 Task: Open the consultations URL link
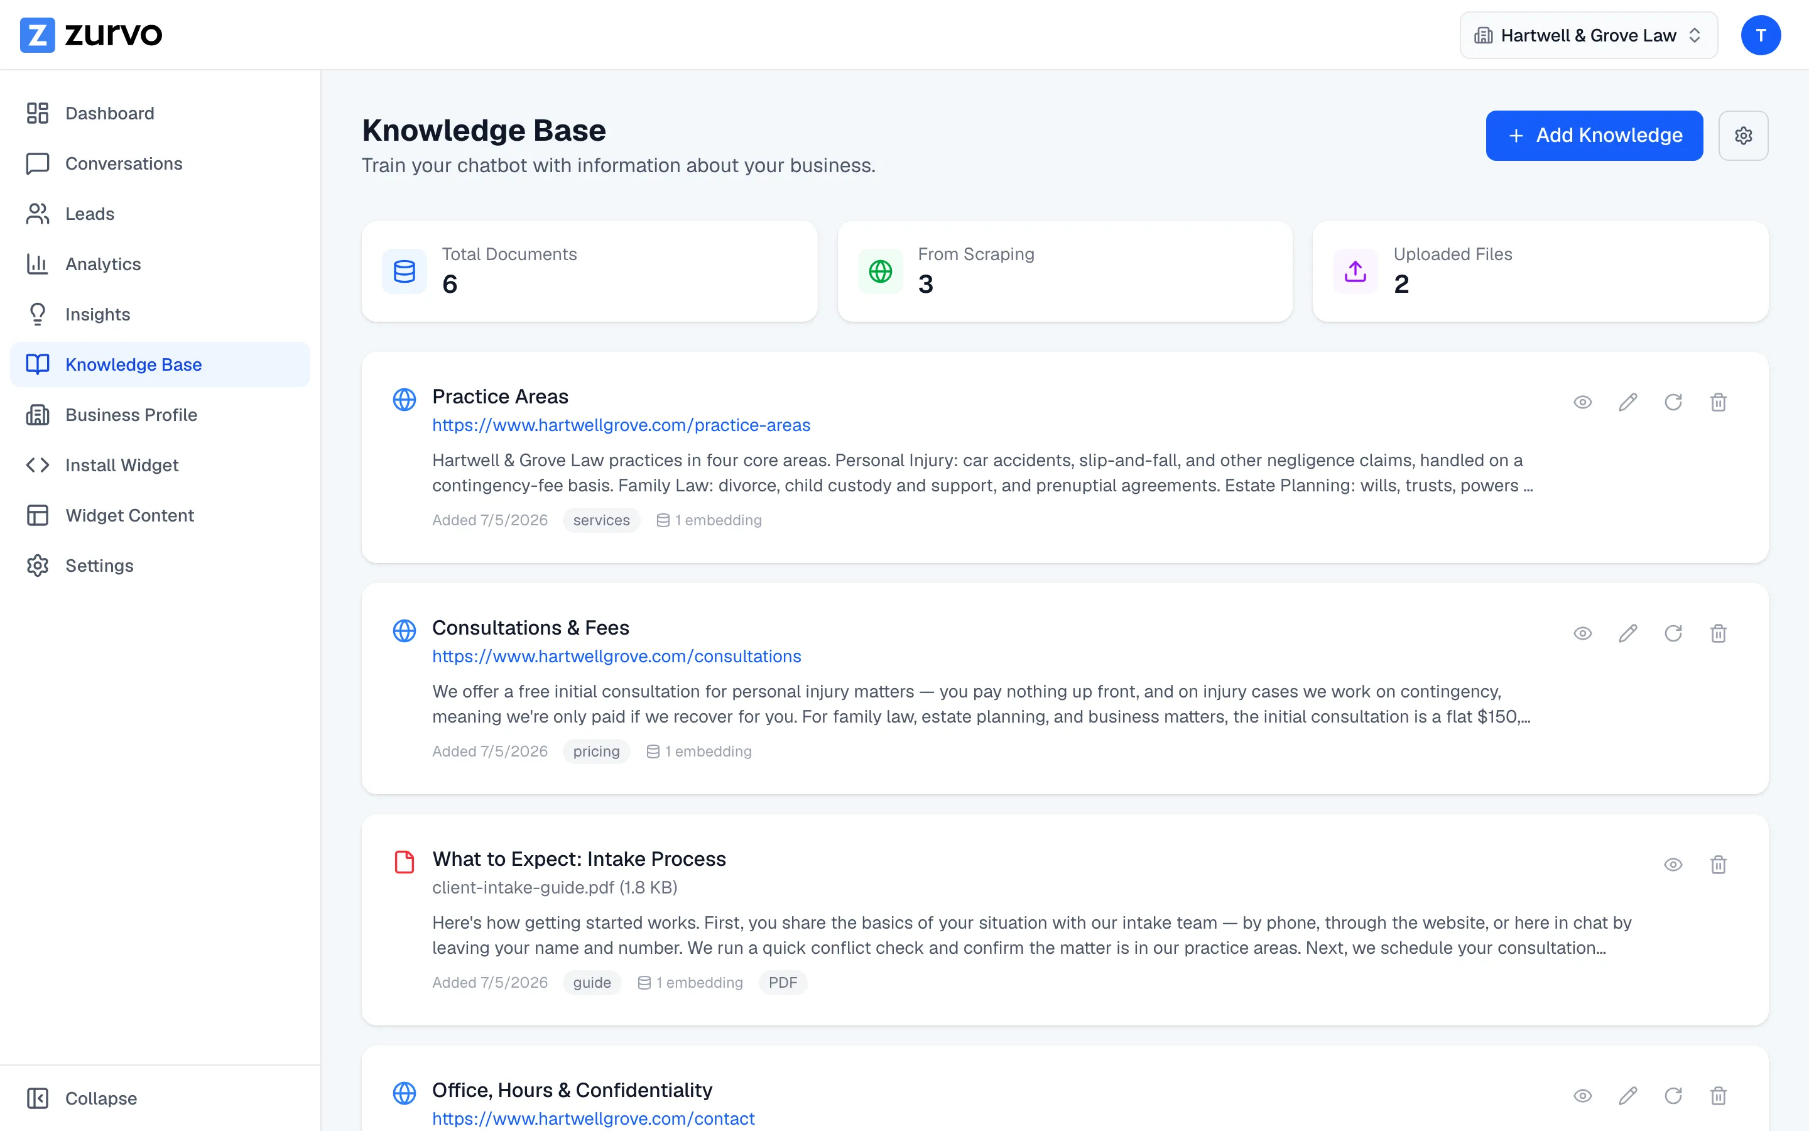[x=617, y=656]
